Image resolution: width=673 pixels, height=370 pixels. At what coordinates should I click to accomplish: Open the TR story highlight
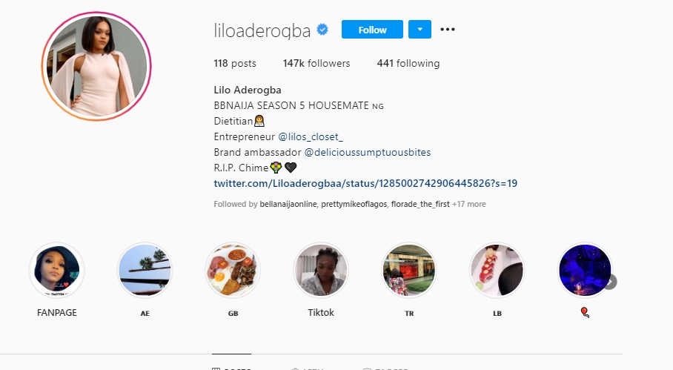[x=408, y=270]
